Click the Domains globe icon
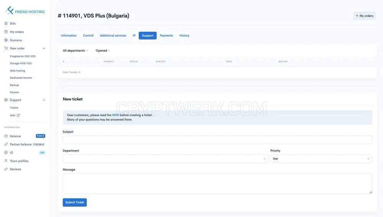Screen dimensions: 383x217 (6, 40)
